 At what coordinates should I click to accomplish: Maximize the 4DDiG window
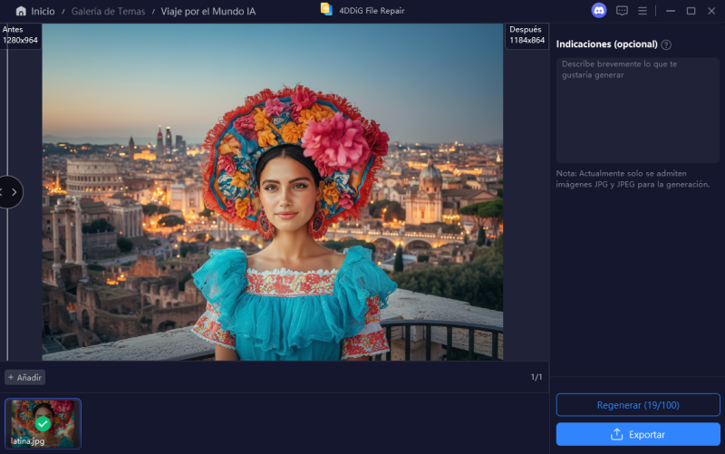(691, 11)
